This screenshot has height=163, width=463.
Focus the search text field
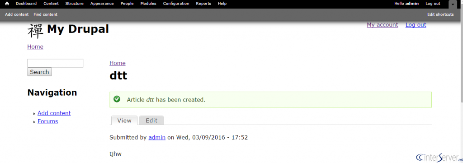pos(55,63)
